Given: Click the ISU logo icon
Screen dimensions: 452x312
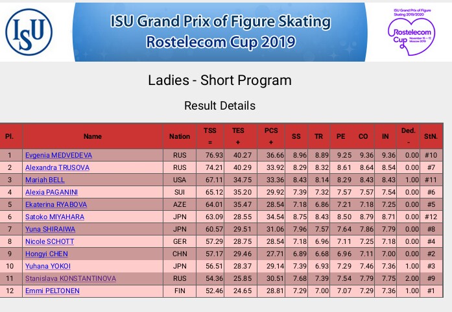Looking at the screenshot, I should pos(29,32).
